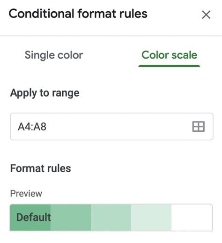Switch to the Single color tab
This screenshot has width=222, height=243.
tap(54, 55)
